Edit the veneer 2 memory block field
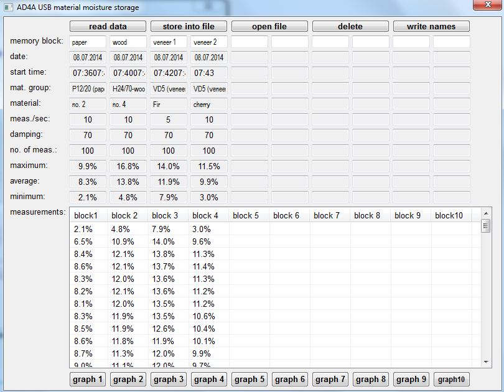Screen dimensions: 504x392 (x=209, y=42)
